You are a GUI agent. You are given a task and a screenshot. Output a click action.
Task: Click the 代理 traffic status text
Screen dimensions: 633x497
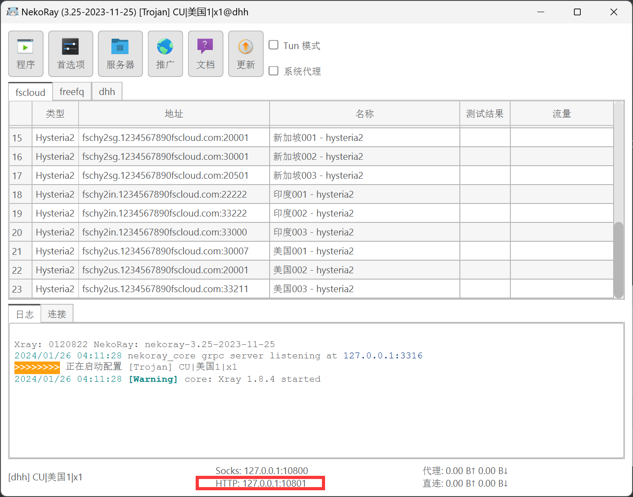(x=465, y=471)
